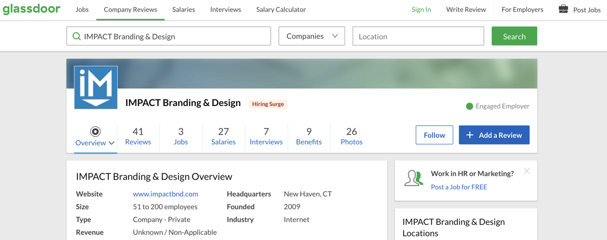Click the Engaged Employer label
The width and height of the screenshot is (607, 240).
pos(502,106)
